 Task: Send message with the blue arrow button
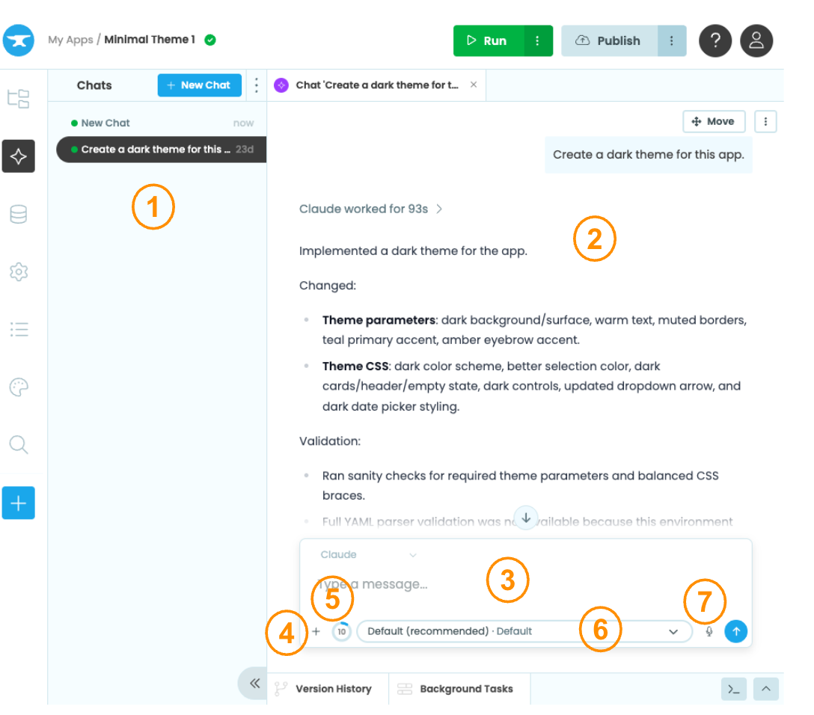pyautogui.click(x=735, y=631)
